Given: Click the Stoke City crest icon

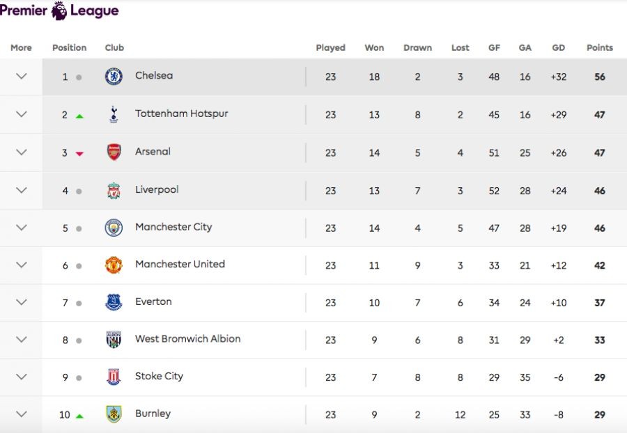Looking at the screenshot, I should click(114, 377).
